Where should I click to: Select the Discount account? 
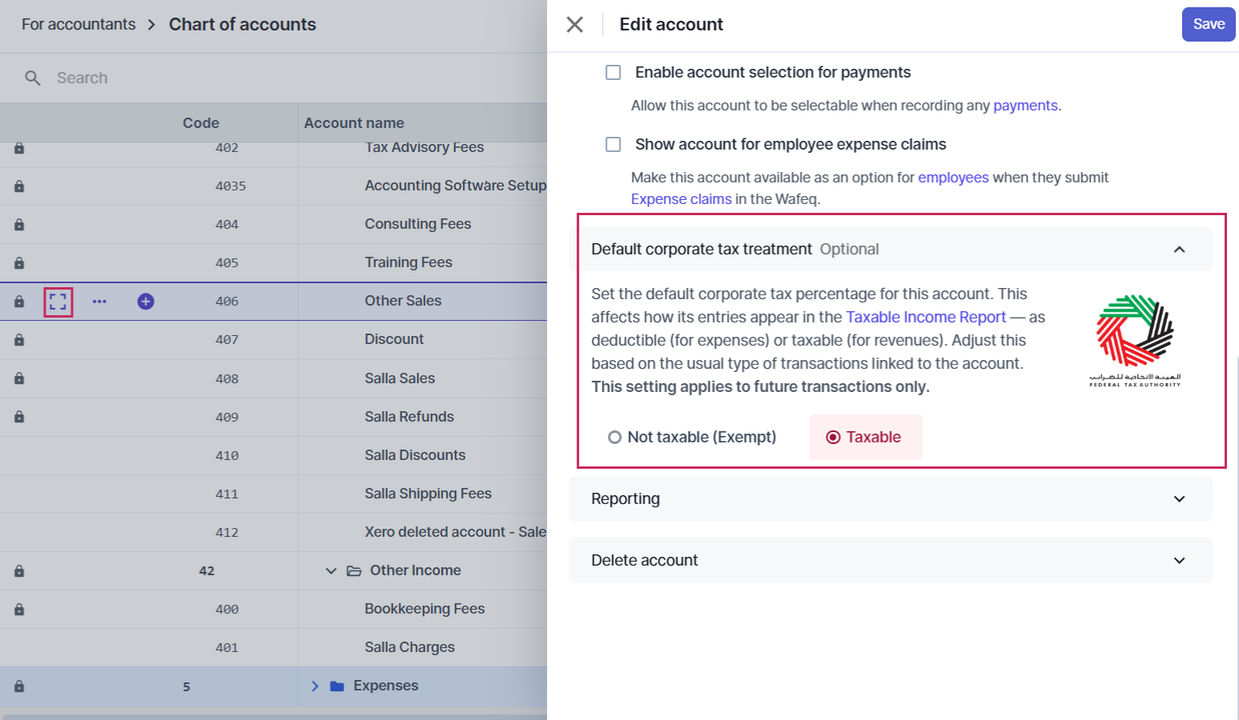[x=394, y=339]
